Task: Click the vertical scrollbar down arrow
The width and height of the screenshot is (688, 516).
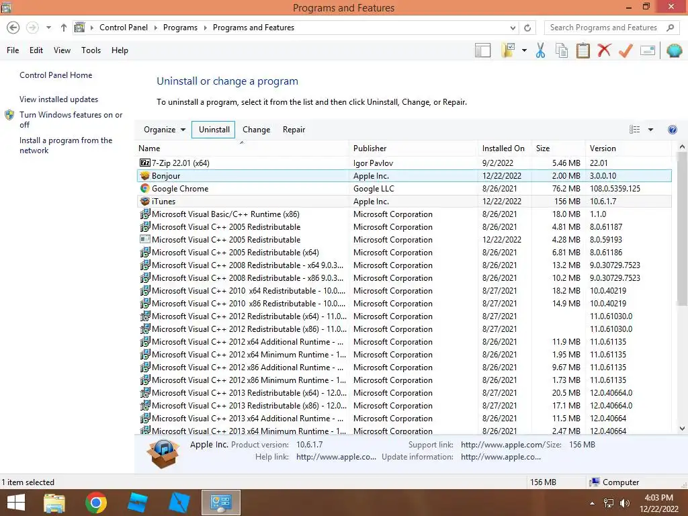Action: coord(682,429)
